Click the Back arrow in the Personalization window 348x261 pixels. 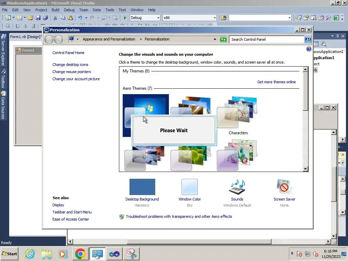(x=49, y=39)
